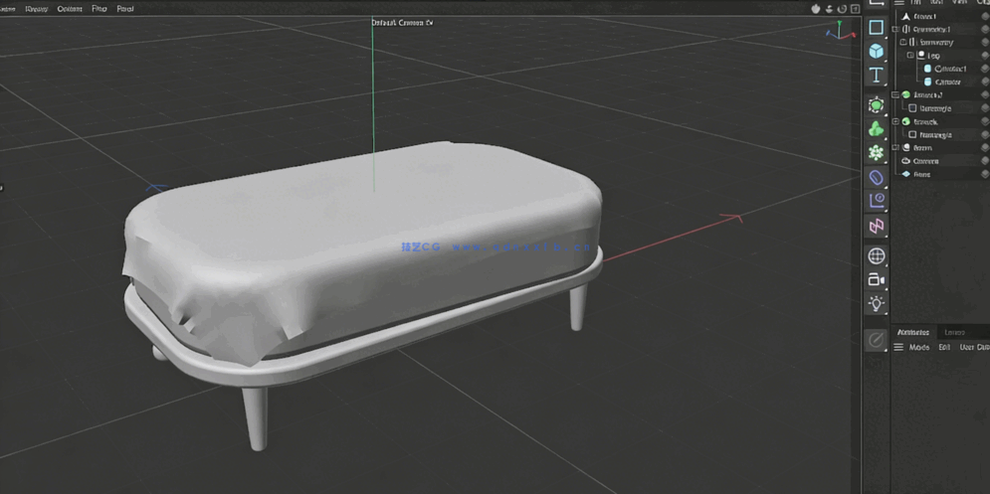Image resolution: width=990 pixels, height=494 pixels.
Task: Open the Subdivision Surface generator tool
Action: (876, 104)
